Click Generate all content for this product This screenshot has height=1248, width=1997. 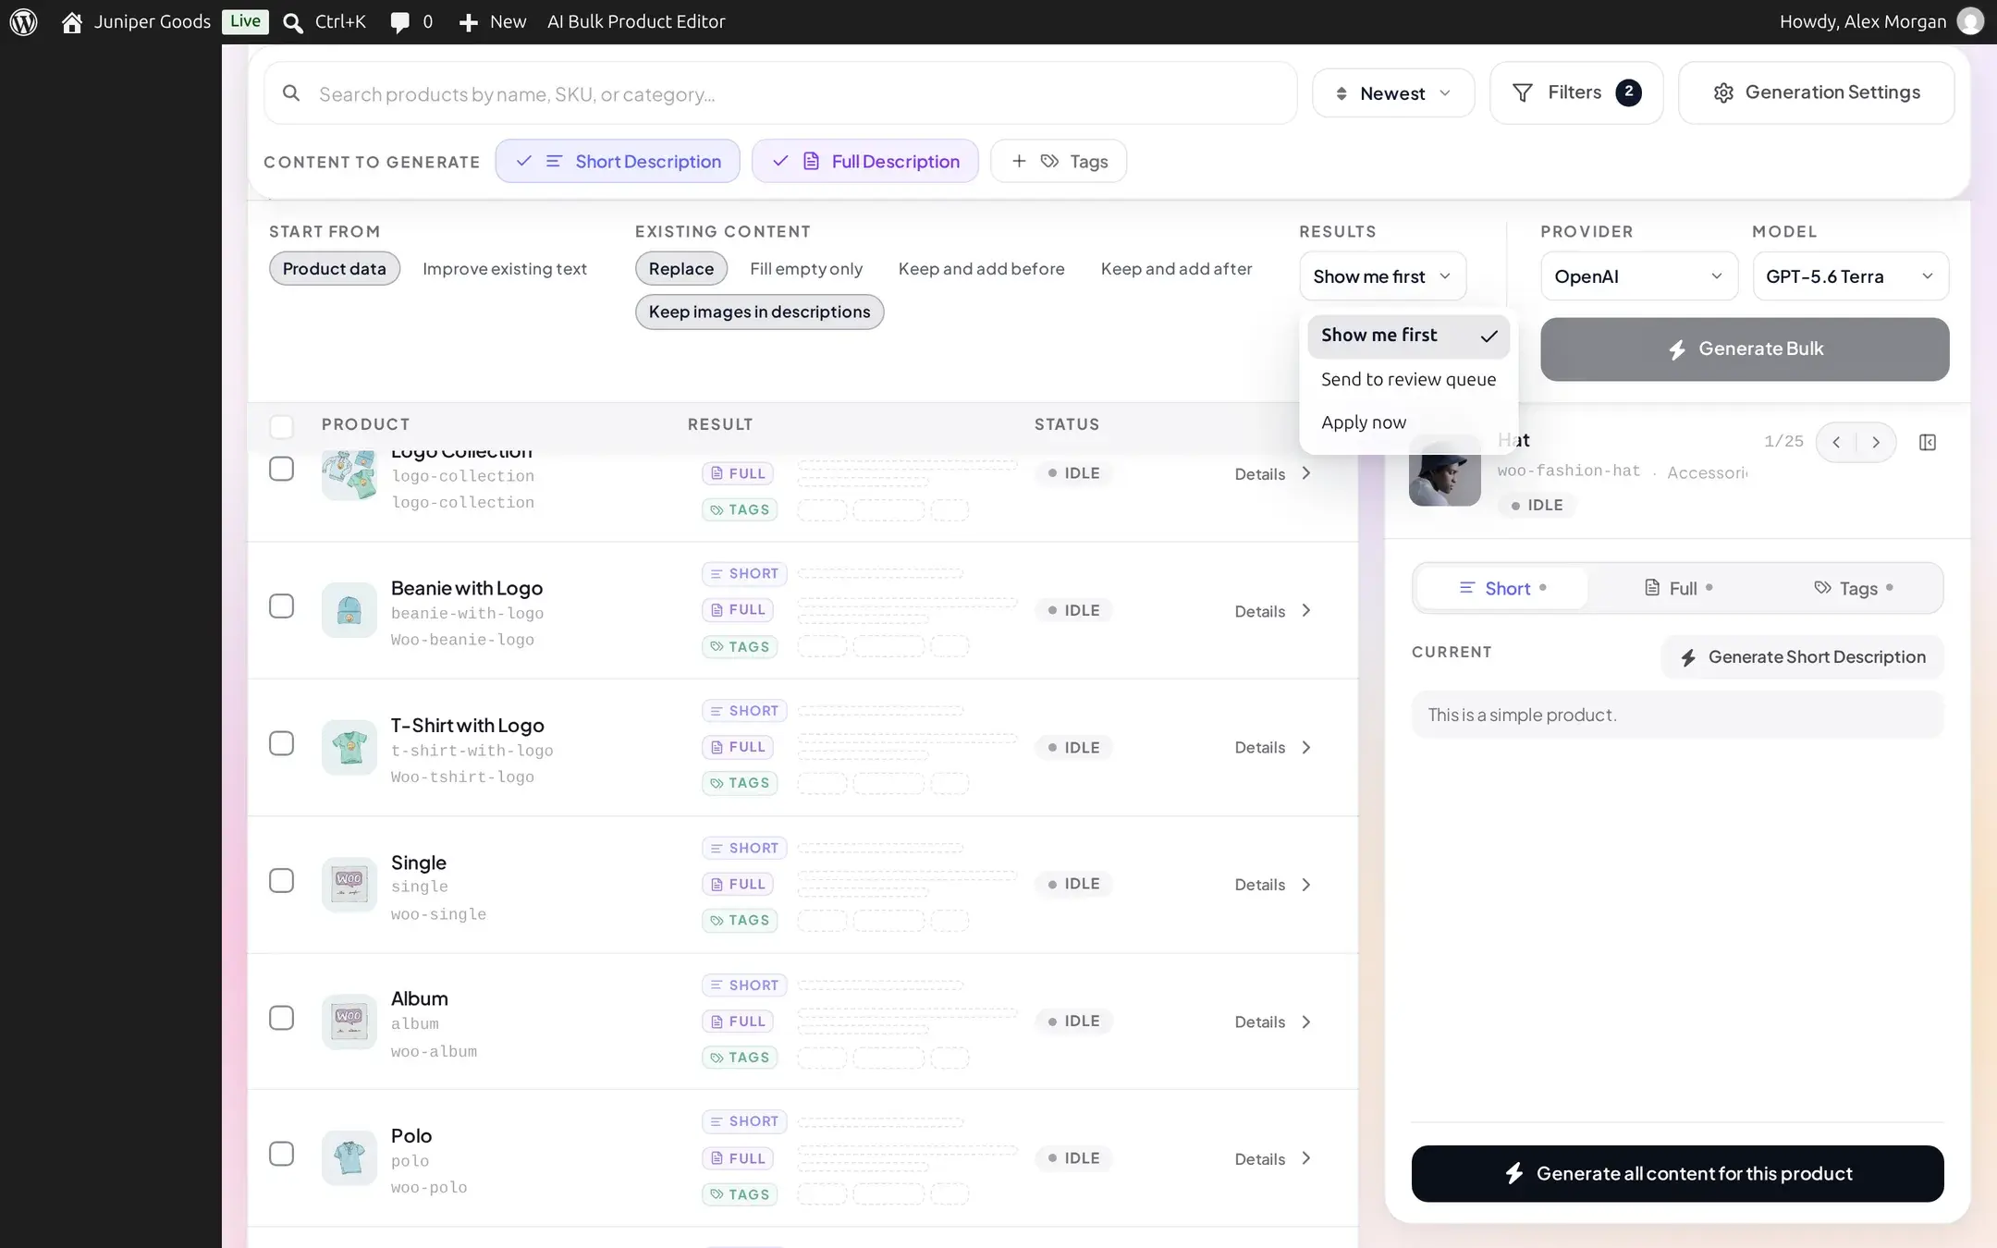[1677, 1174]
